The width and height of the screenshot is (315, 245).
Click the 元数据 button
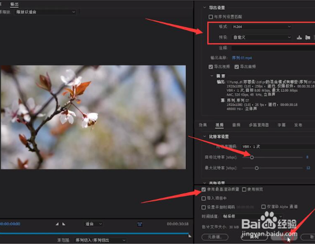[214, 237]
